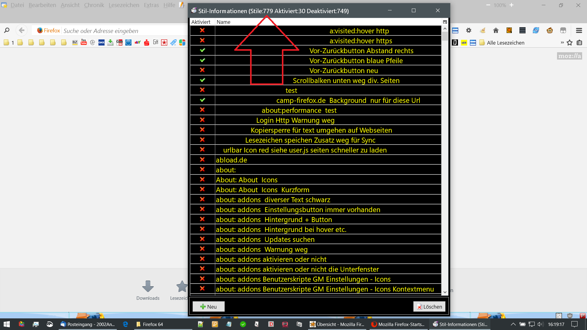Click the Home toolbar icon
This screenshot has width=587, height=330.
click(x=496, y=30)
